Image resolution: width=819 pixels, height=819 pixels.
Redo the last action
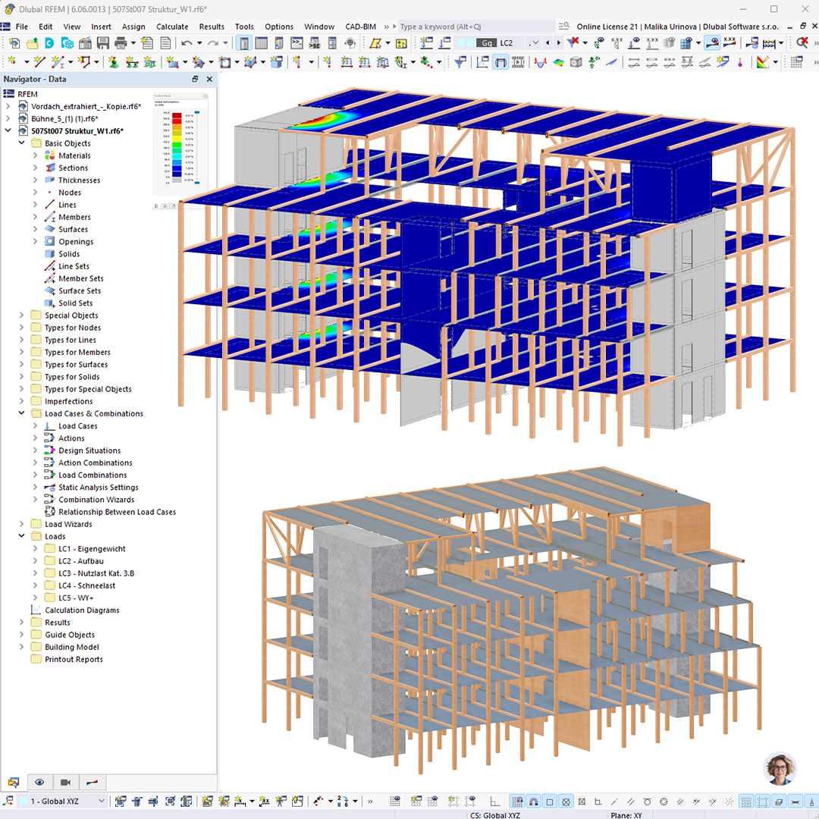[214, 43]
